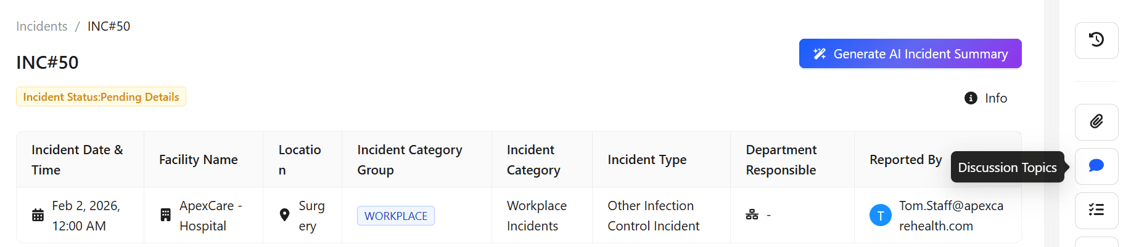1131x247 pixels.
Task: Open the attachments paperclip icon
Action: 1096,122
